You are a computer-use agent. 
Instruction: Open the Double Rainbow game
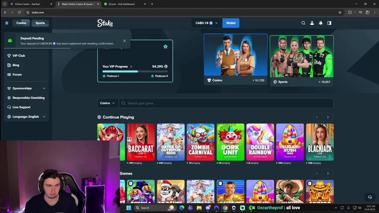260,142
